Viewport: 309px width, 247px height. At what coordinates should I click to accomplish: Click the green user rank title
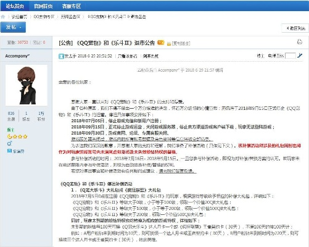click(10, 130)
